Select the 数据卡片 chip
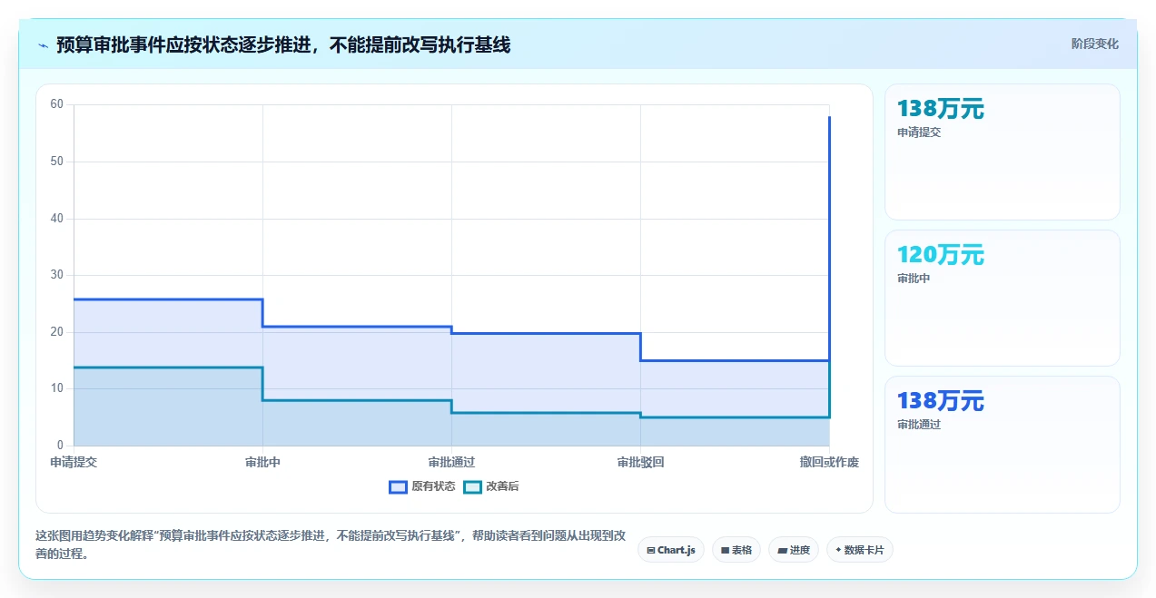 (860, 550)
